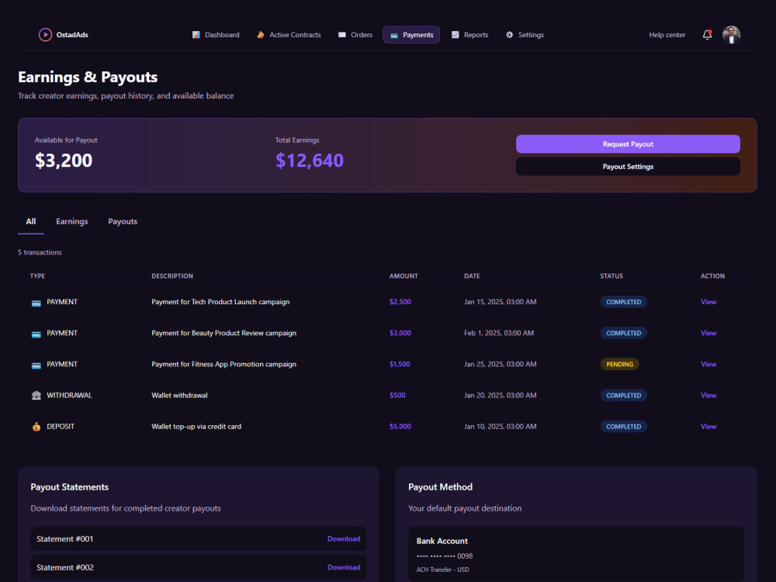Screen dimensions: 776x582
Task: Click the Statement #002 label
Action: (x=65, y=568)
